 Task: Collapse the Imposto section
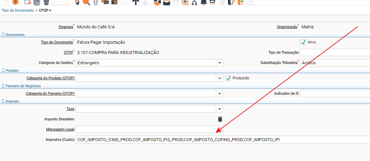point(3,101)
